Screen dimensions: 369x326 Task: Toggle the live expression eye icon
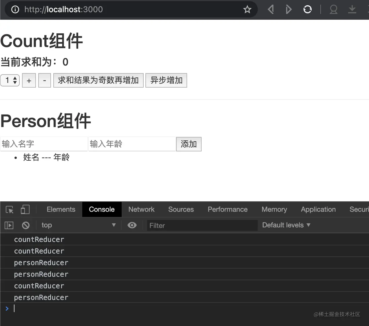click(132, 225)
